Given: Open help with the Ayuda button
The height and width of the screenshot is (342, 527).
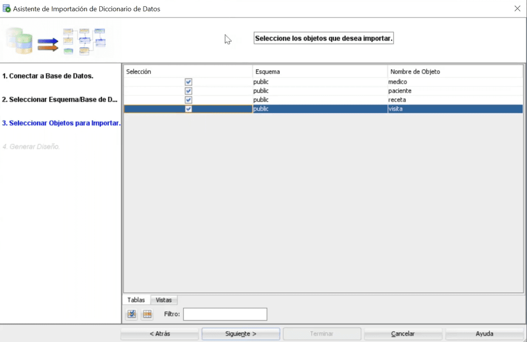Looking at the screenshot, I should (484, 334).
